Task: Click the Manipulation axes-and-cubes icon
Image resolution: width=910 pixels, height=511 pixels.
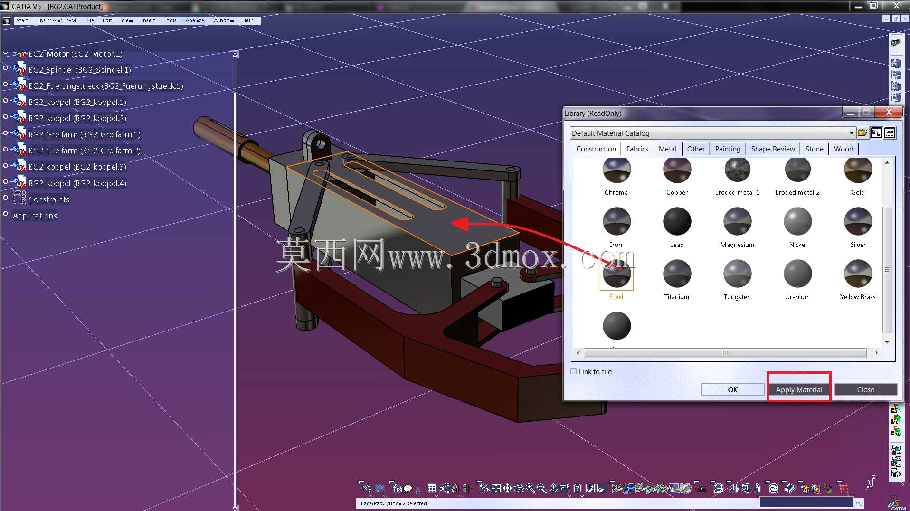Action: 896,450
